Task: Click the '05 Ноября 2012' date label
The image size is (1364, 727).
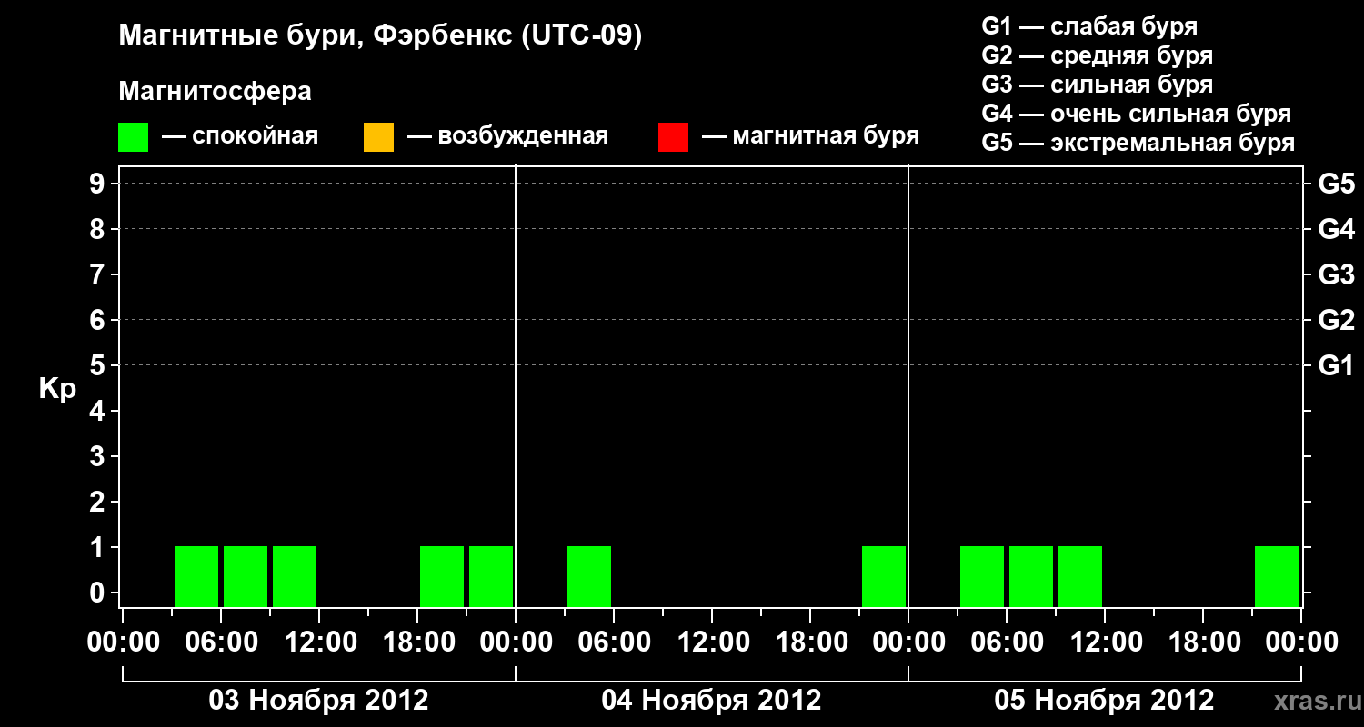Action: (x=1104, y=700)
